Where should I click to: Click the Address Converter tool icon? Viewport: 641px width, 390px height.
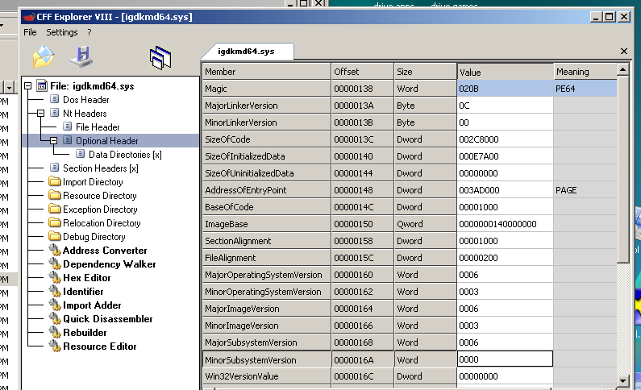(x=54, y=250)
